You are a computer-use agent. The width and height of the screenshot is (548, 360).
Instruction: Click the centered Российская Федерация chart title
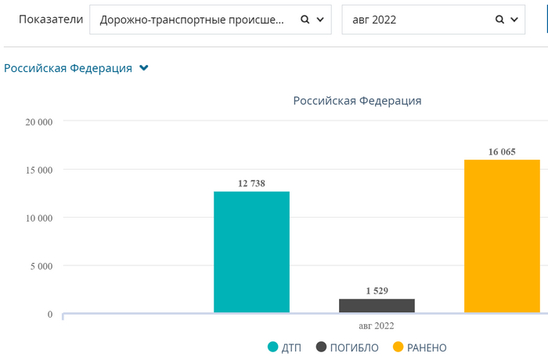tap(357, 101)
